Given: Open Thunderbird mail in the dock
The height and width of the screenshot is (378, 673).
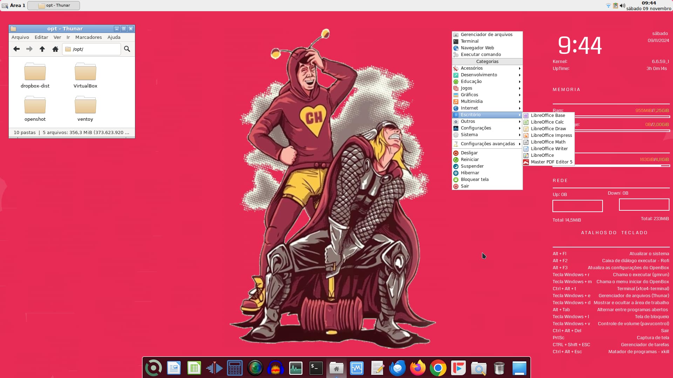Looking at the screenshot, I should 397,368.
